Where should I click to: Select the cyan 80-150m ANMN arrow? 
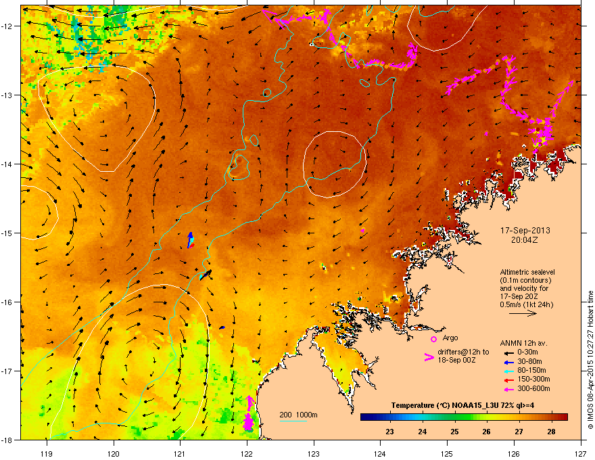click(508, 371)
